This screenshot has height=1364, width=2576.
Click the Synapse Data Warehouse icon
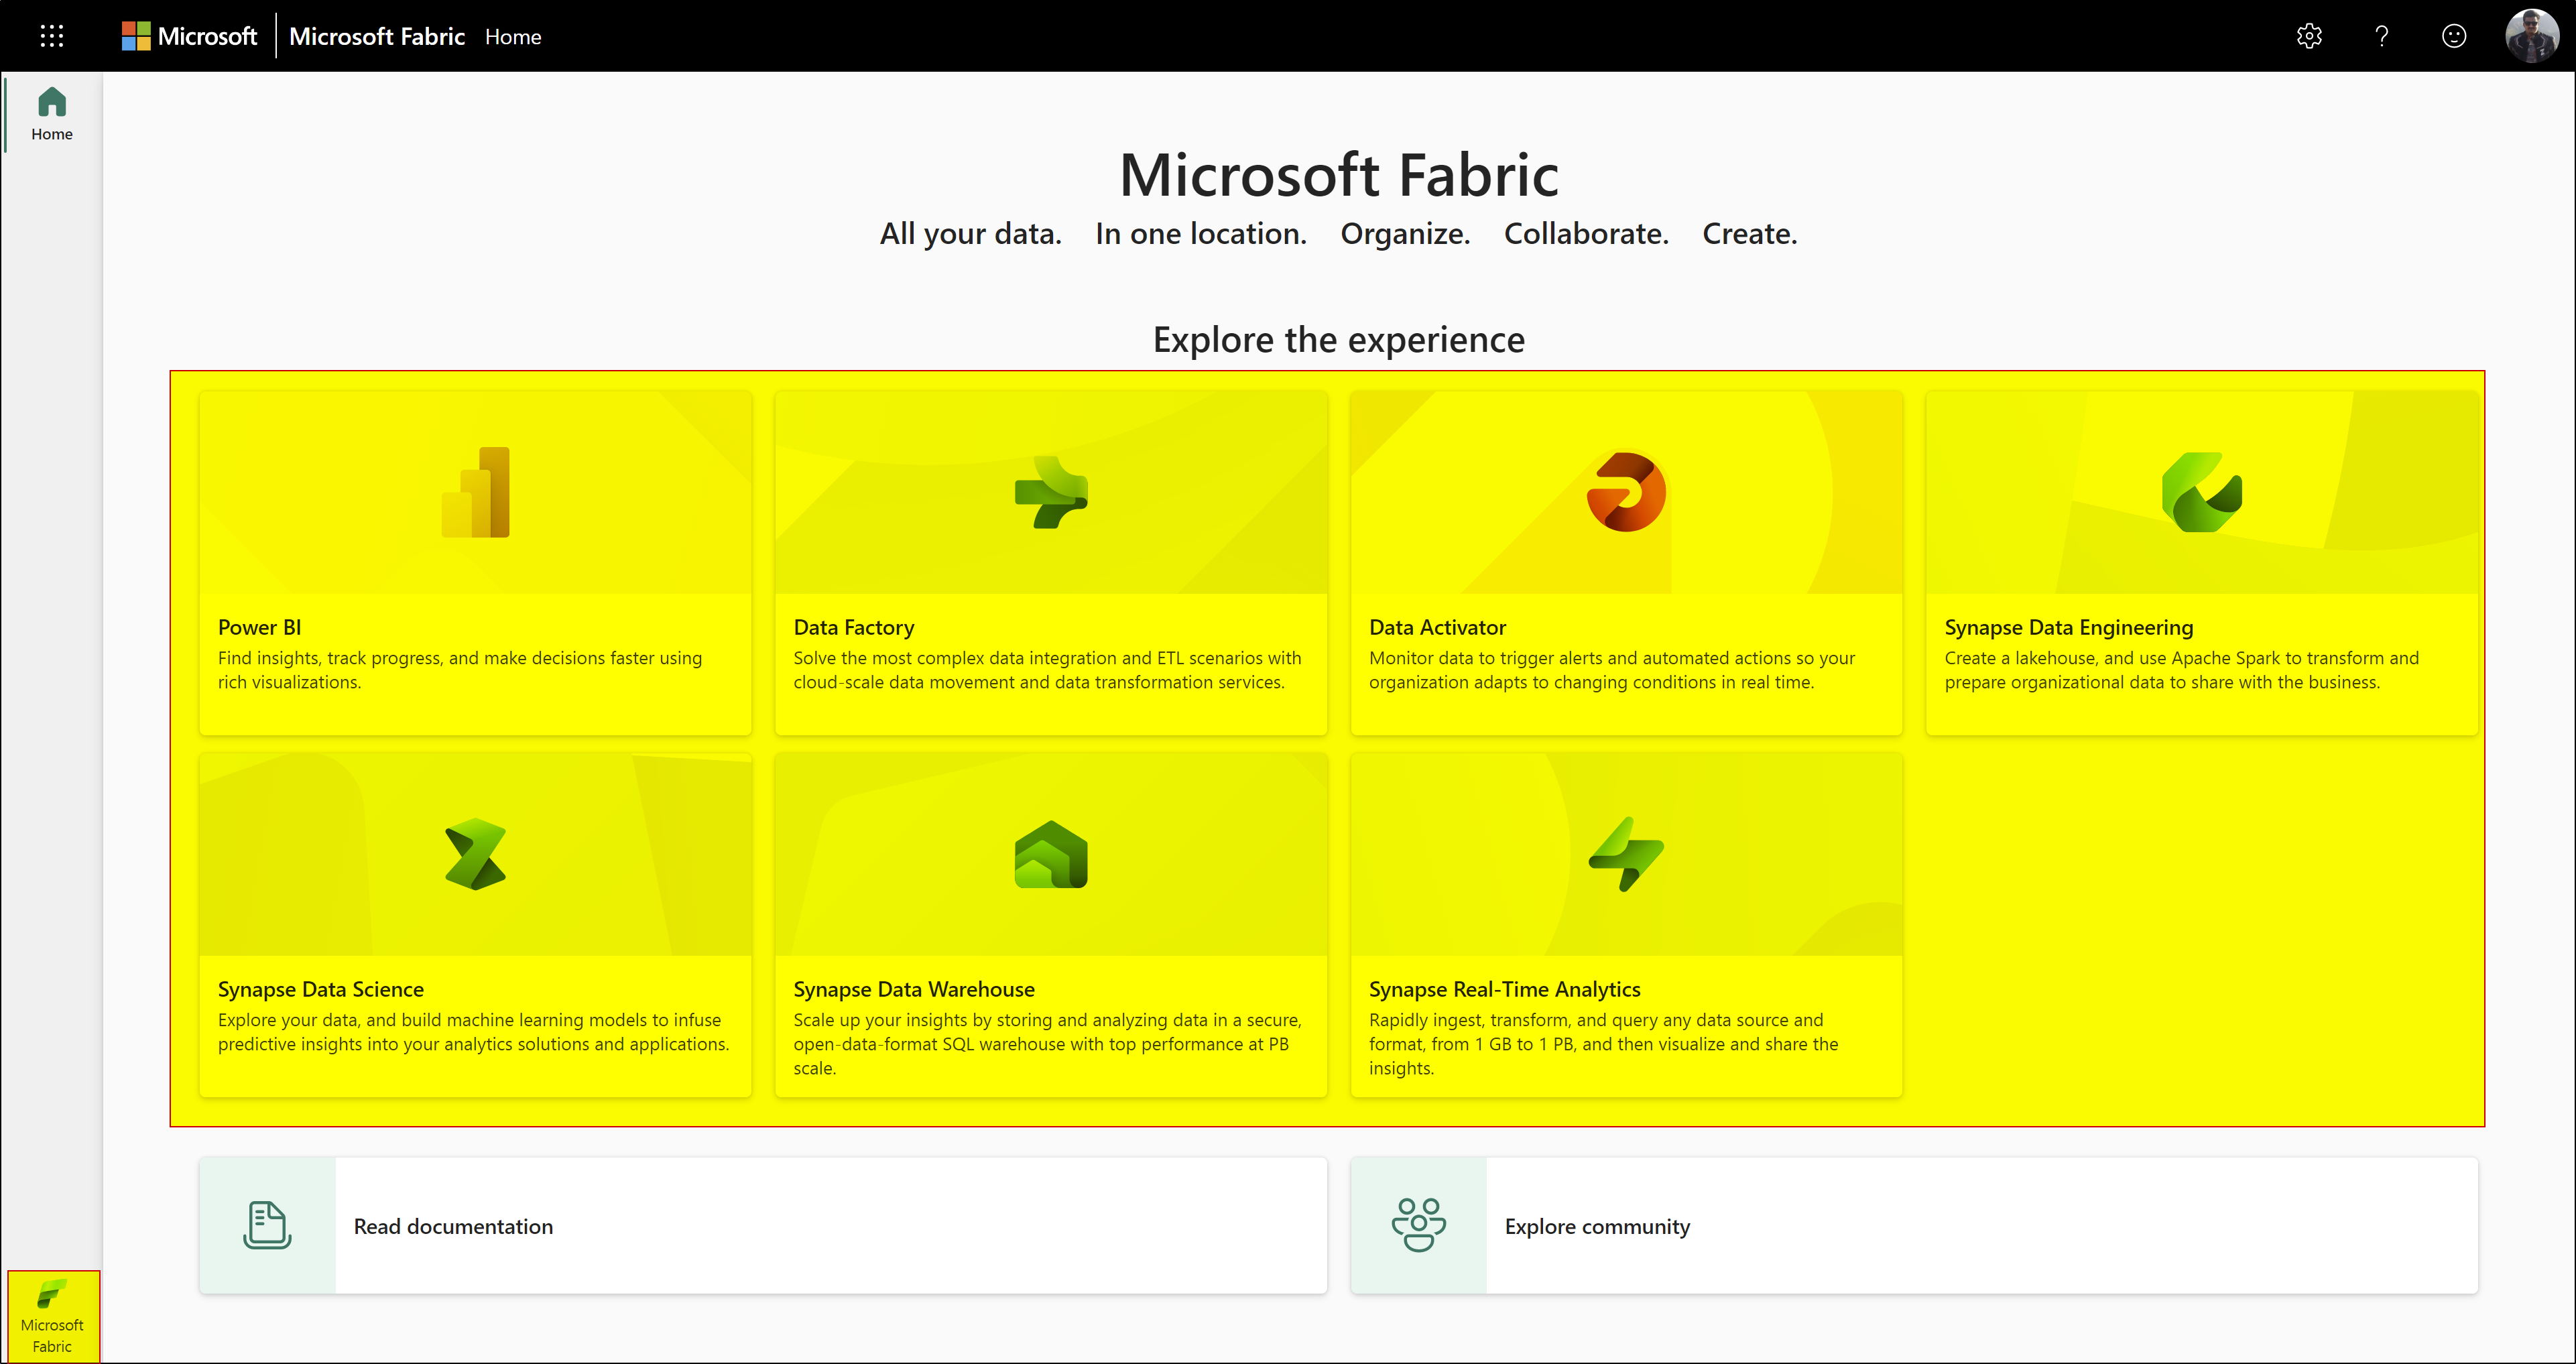click(x=1051, y=854)
